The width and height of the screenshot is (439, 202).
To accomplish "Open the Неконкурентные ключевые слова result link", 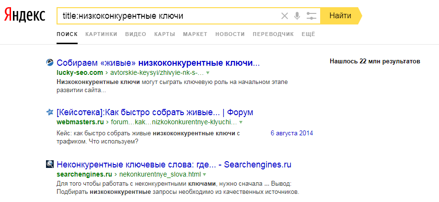I will pyautogui.click(x=173, y=165).
